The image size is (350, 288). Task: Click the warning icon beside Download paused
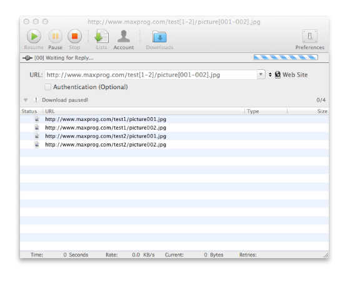click(x=36, y=100)
